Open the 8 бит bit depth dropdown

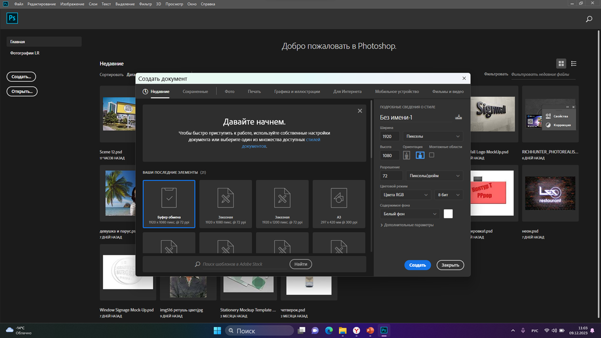(x=449, y=194)
